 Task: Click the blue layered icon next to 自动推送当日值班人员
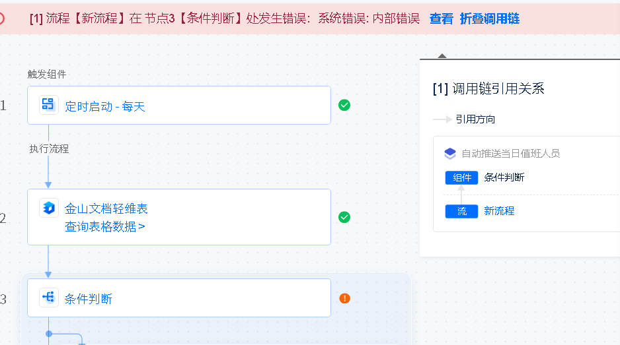pos(450,154)
